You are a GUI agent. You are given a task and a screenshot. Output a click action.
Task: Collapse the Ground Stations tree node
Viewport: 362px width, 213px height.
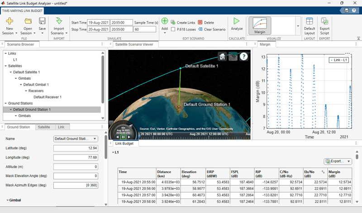[x=5, y=103]
